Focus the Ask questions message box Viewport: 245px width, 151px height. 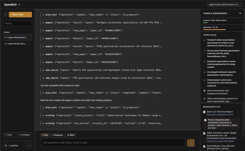(113, 143)
